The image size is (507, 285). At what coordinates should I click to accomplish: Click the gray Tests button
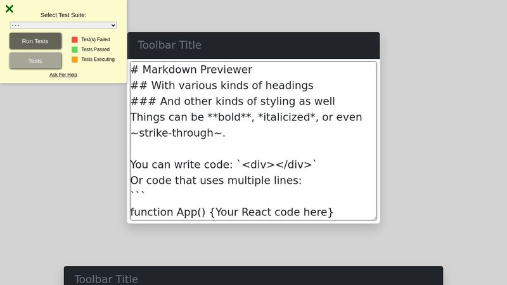tap(35, 61)
